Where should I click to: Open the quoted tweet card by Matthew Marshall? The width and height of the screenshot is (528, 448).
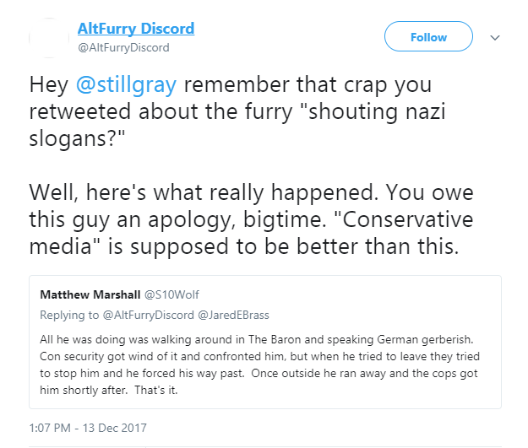tap(265, 342)
